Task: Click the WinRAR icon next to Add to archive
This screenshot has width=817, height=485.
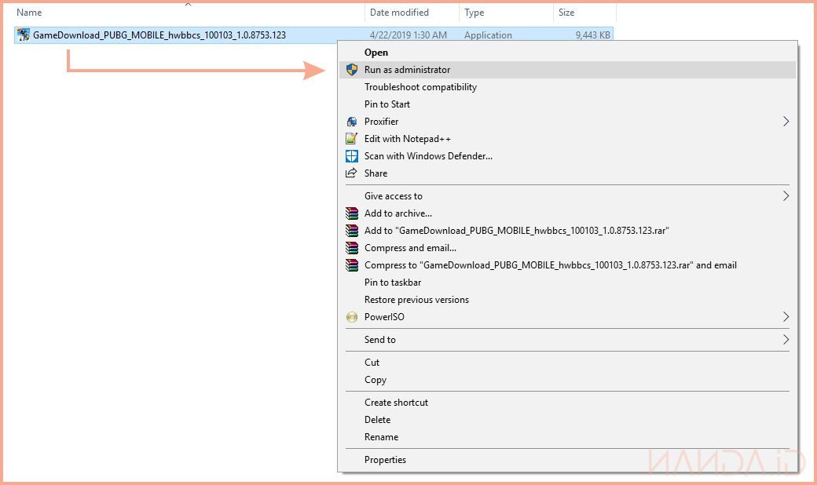Action: click(x=352, y=213)
